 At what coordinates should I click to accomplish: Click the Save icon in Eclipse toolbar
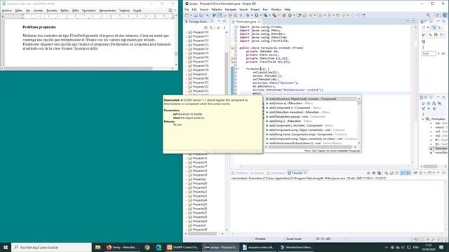pyautogui.click(x=196, y=15)
